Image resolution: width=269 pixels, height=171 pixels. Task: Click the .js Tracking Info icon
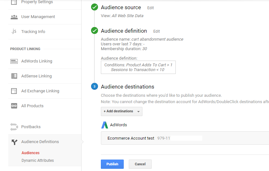point(14,31)
